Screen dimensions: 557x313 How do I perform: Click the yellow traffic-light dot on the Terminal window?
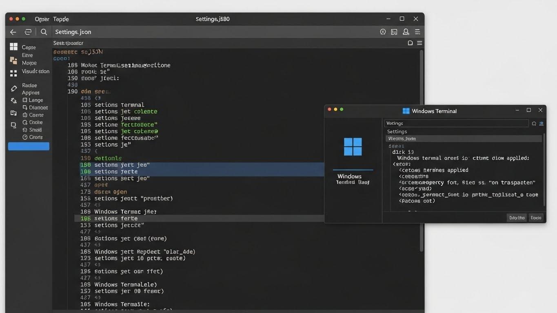click(x=335, y=109)
